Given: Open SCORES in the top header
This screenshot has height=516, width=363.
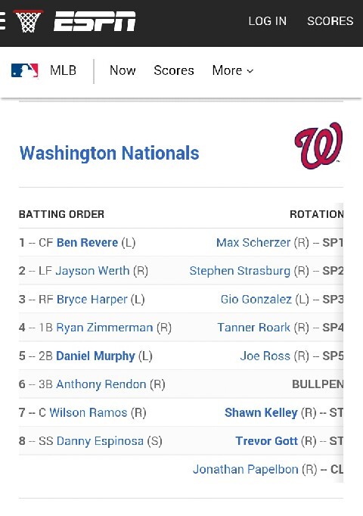Looking at the screenshot, I should pyautogui.click(x=330, y=21).
